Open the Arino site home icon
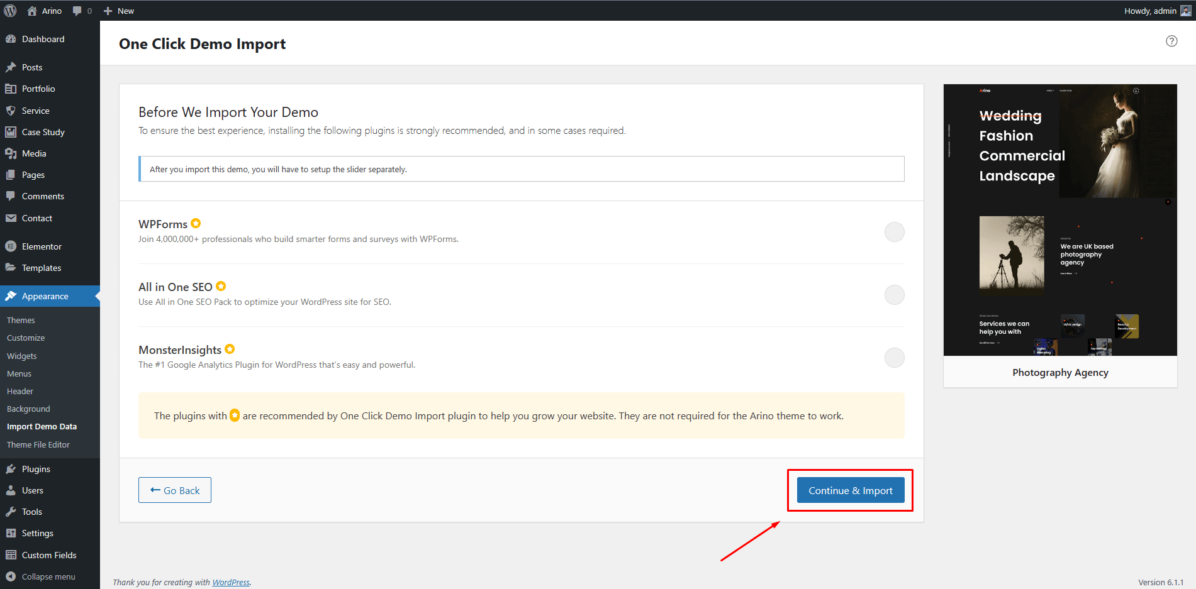 (x=32, y=11)
